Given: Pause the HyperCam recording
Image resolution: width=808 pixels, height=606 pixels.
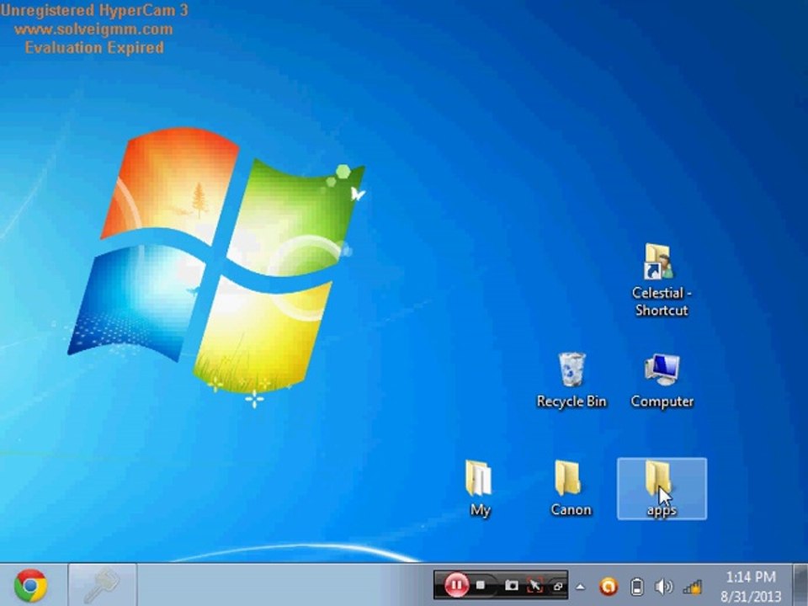Looking at the screenshot, I should pos(456,586).
